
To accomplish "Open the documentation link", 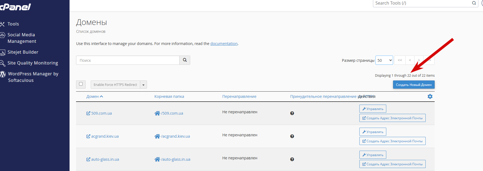I will point(224,44).
